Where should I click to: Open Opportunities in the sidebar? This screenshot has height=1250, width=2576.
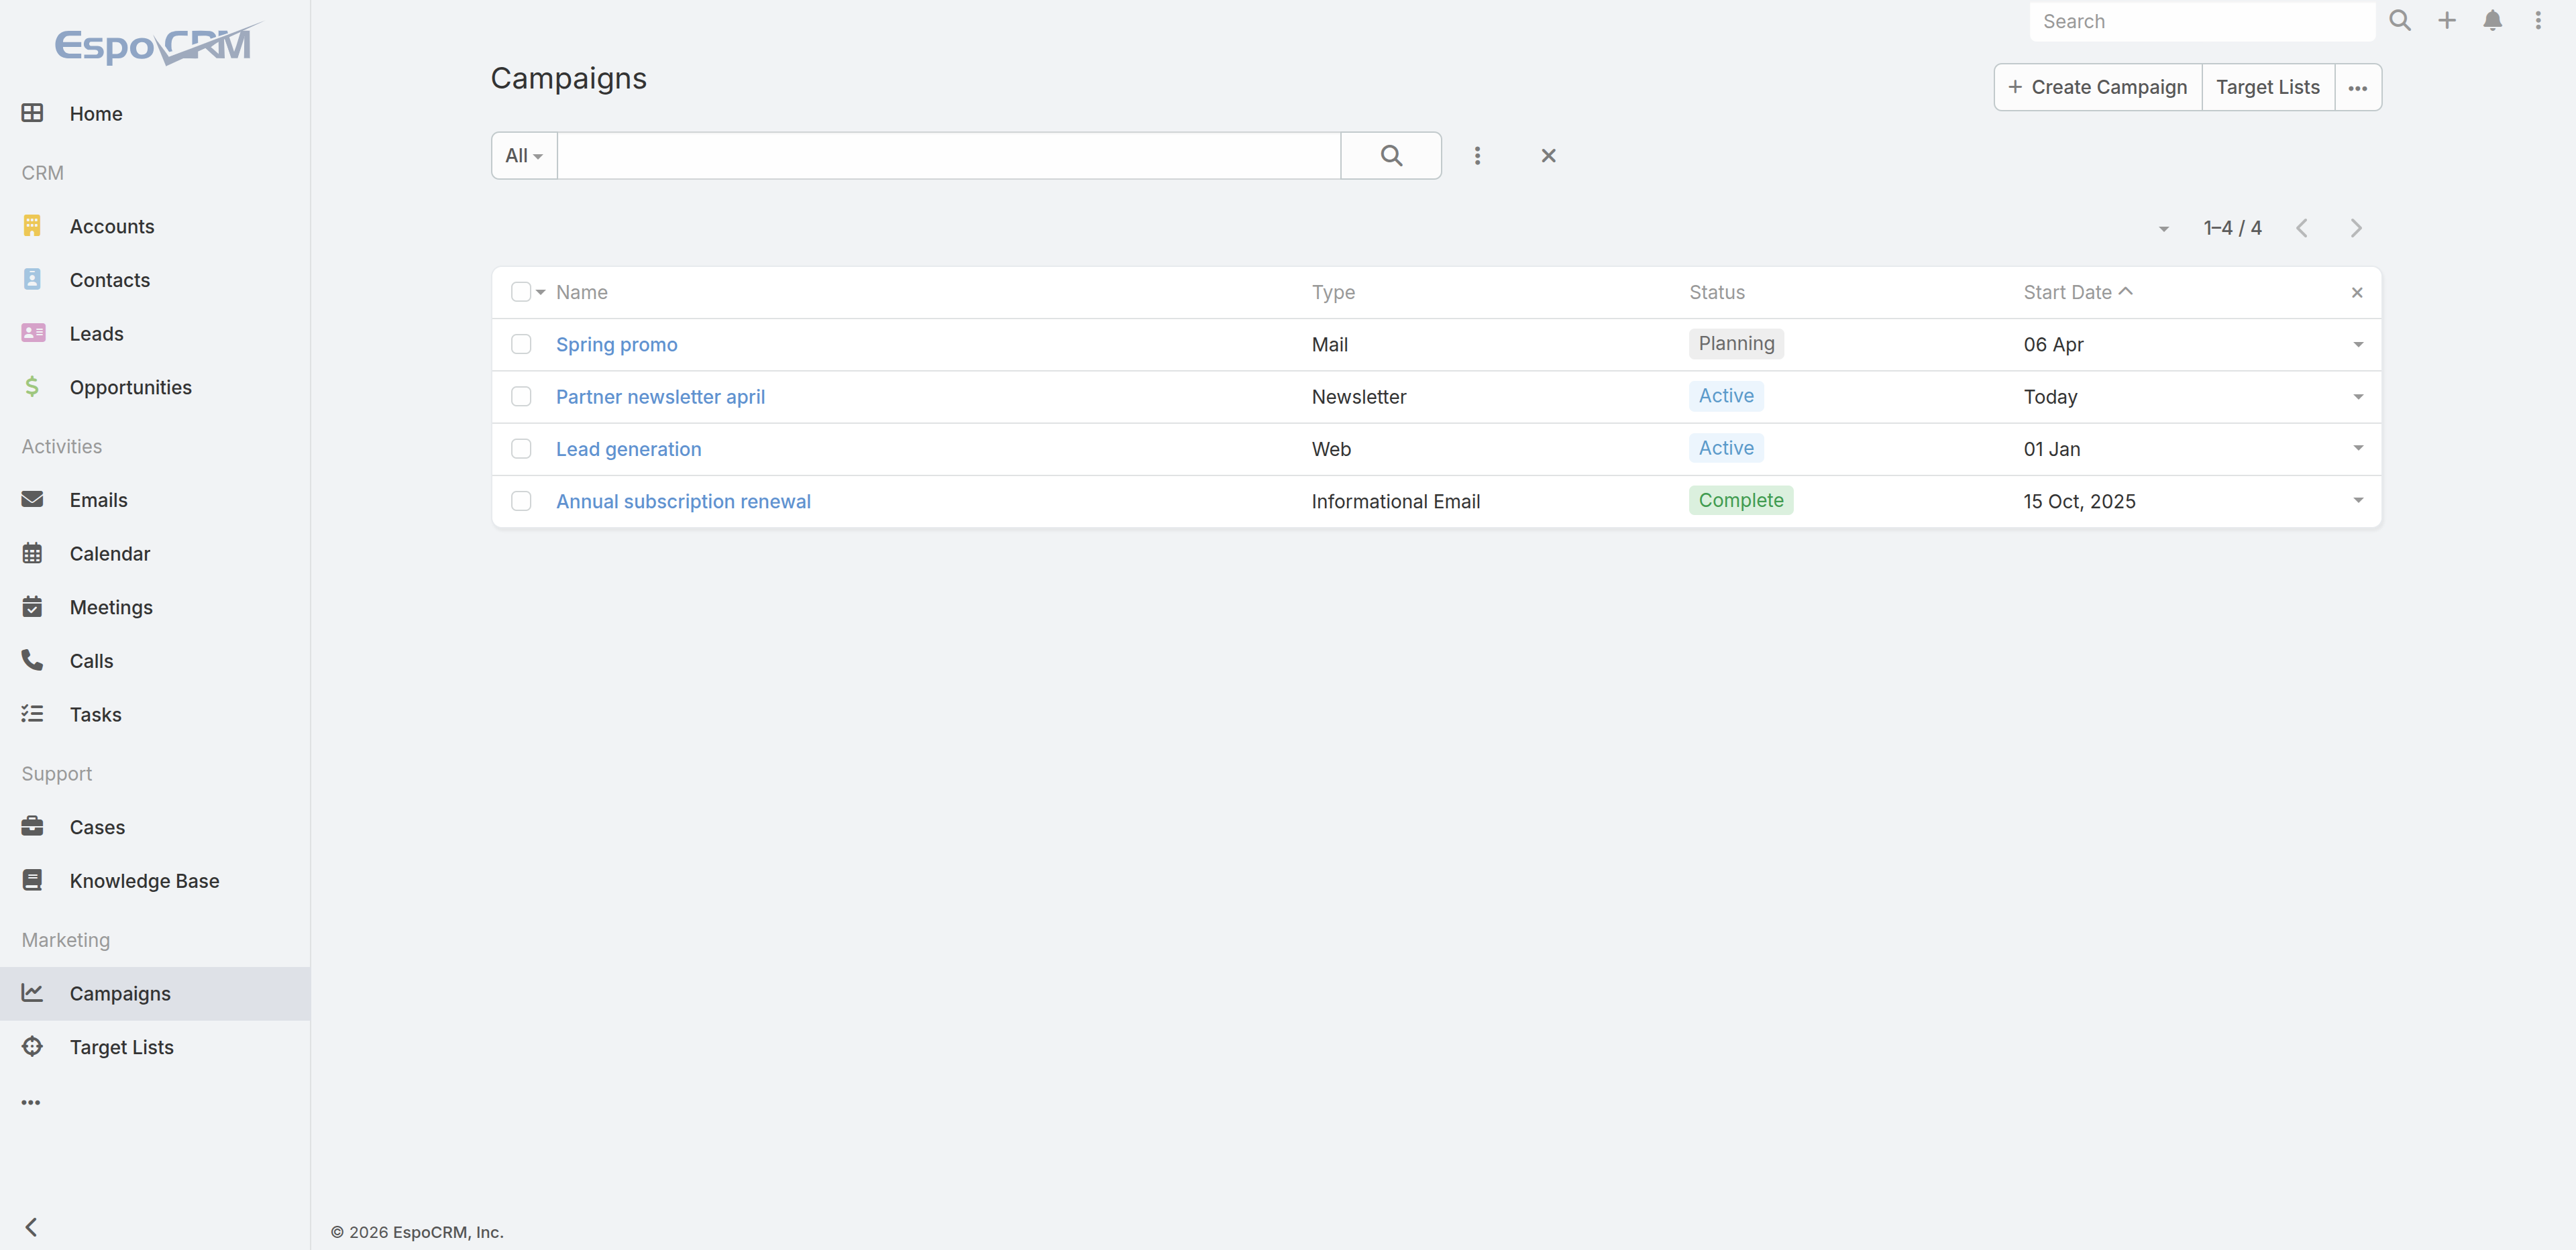coord(155,387)
